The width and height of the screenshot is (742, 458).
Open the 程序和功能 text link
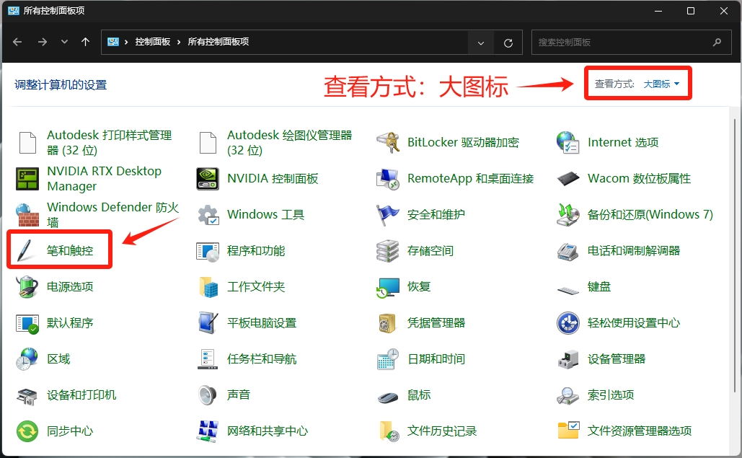pyautogui.click(x=256, y=251)
